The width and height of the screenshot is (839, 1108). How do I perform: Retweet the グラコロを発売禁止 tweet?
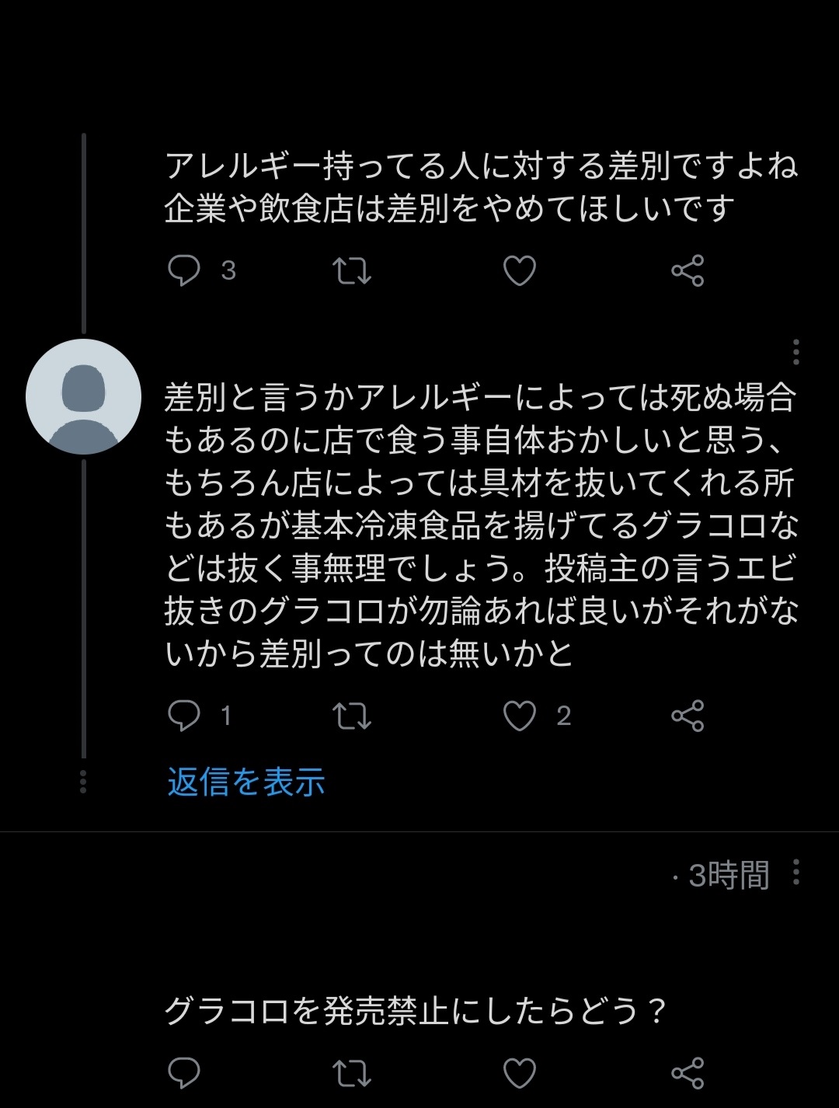(x=352, y=1073)
